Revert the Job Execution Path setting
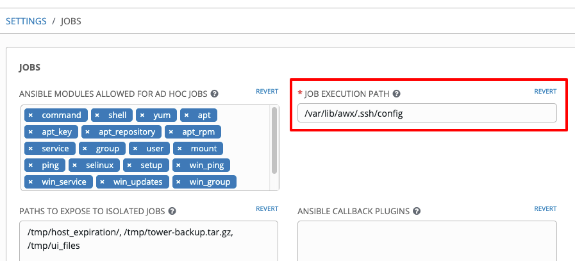The image size is (575, 261). point(546,92)
